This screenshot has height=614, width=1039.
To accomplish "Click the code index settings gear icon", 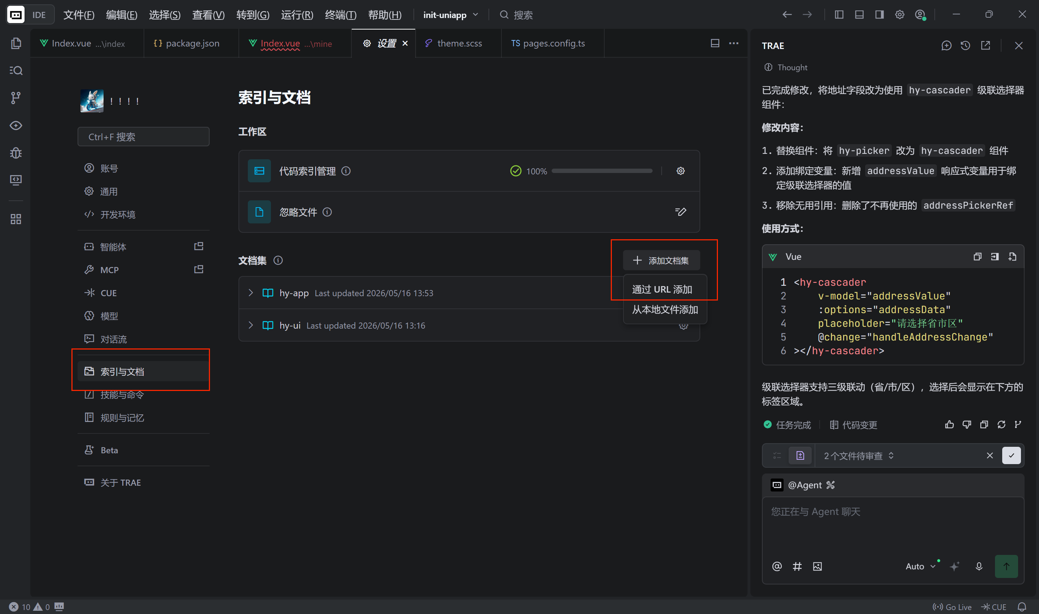I will pos(680,171).
